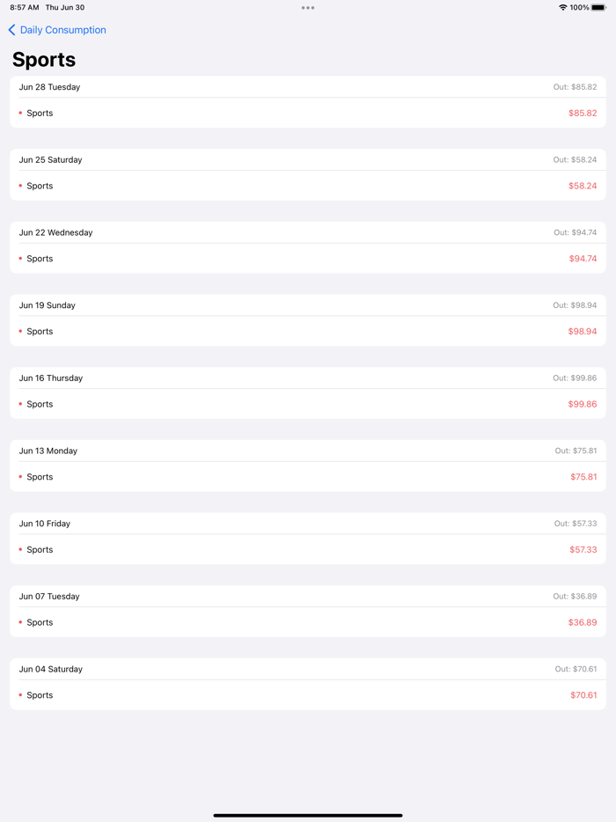Tap the red category dot beside Sports on Jun 16
Screen dimensions: 616x822
[21, 404]
